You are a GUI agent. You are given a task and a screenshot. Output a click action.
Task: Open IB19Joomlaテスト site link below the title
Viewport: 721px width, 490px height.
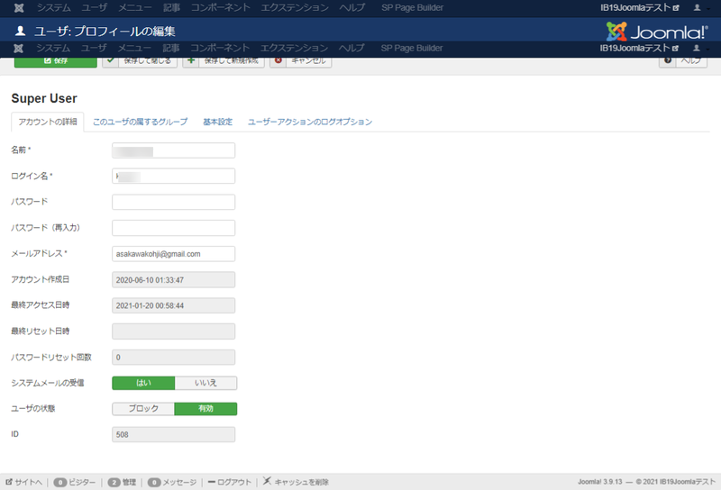point(639,49)
